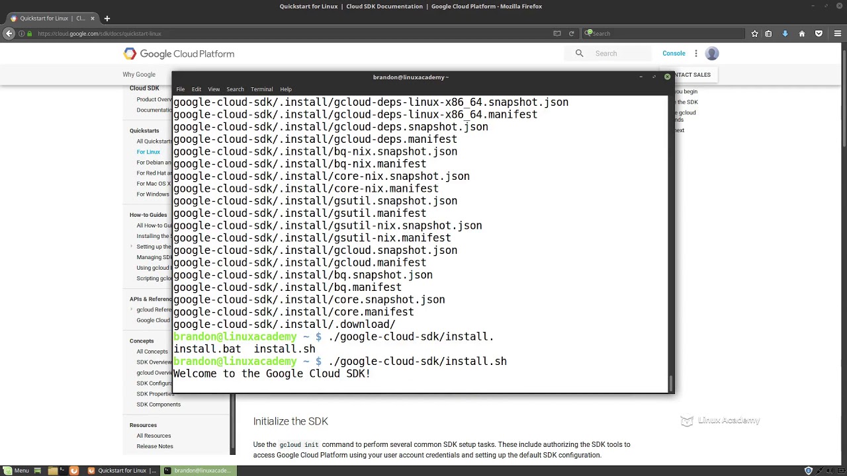
Task: Open the Product Overview sidebar link
Action: tap(154, 100)
